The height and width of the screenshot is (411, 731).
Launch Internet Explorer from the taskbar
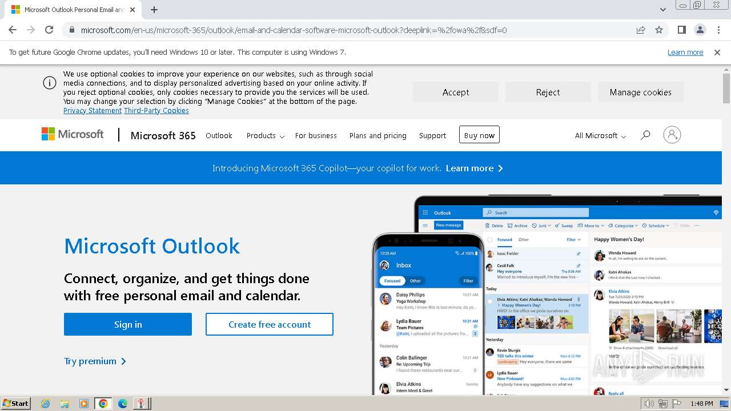pos(46,404)
